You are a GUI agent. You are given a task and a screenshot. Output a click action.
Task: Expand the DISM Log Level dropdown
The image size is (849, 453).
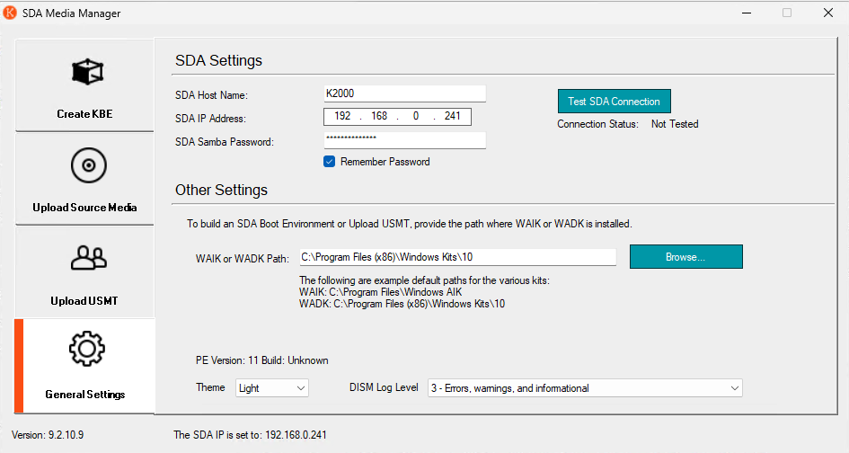(585, 388)
